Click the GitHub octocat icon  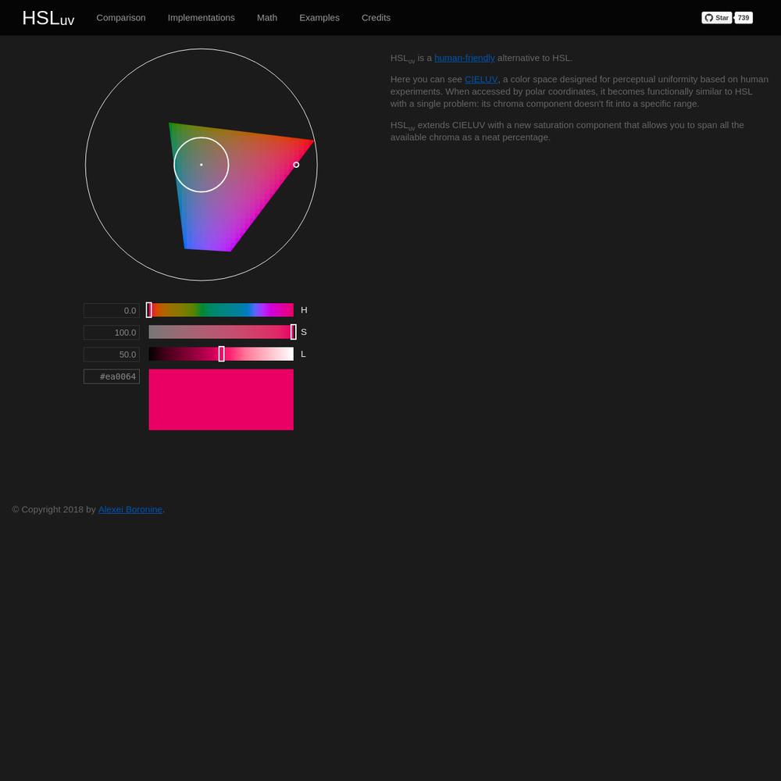[709, 17]
